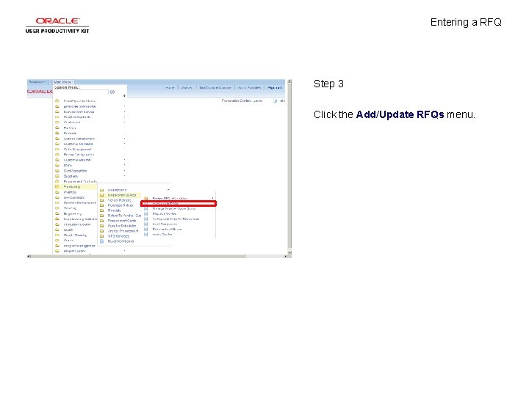529x396 pixels.
Task: Click vertical scrollbar down arrow
Action: [x=289, y=252]
